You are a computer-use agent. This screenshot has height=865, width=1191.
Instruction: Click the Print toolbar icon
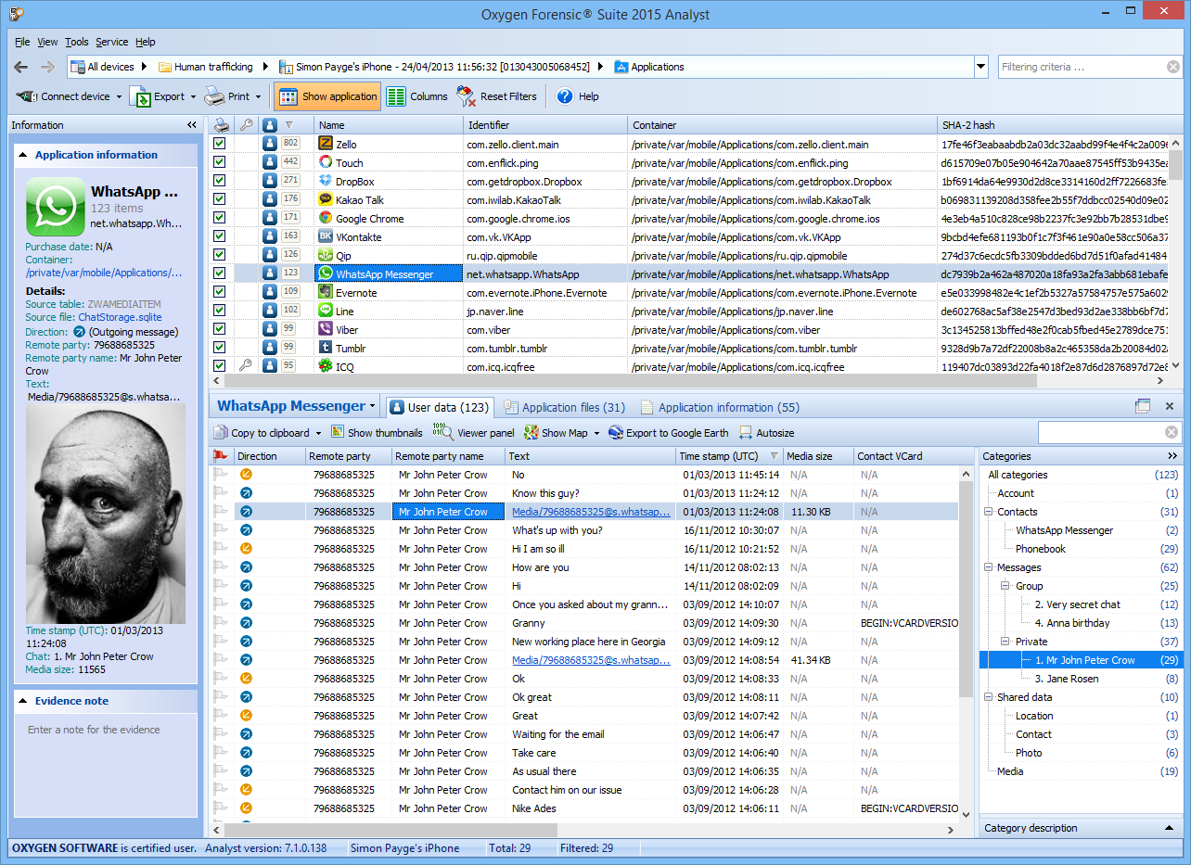click(x=214, y=96)
